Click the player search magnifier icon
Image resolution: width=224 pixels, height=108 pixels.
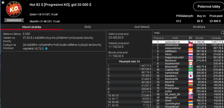[x=222, y=33]
